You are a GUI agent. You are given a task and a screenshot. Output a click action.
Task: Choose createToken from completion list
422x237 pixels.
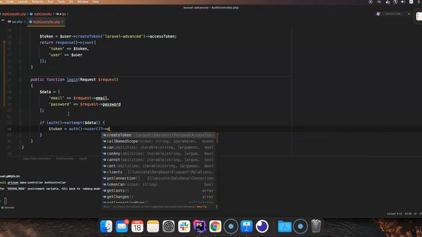pos(159,135)
